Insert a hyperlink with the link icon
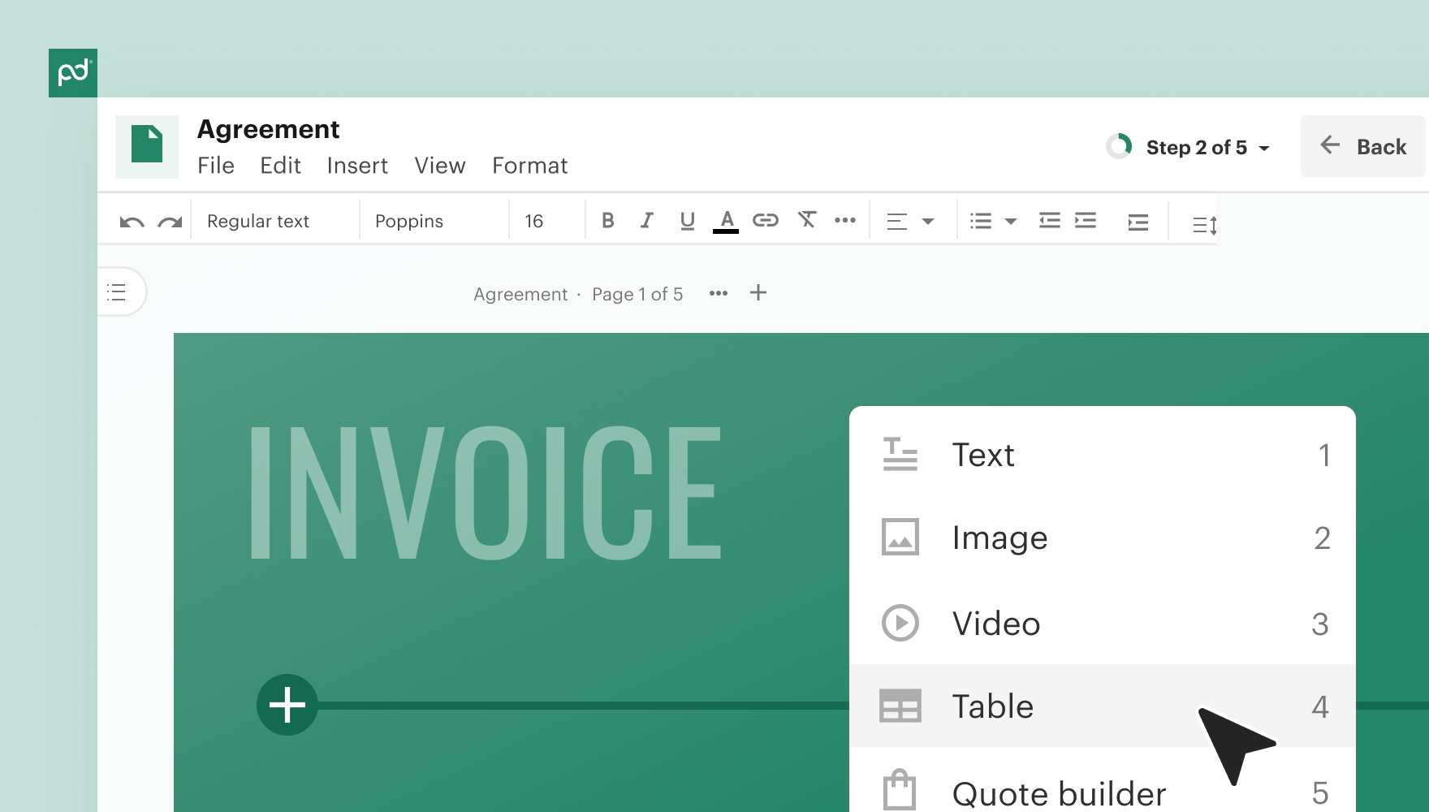The width and height of the screenshot is (1429, 812). tap(765, 220)
